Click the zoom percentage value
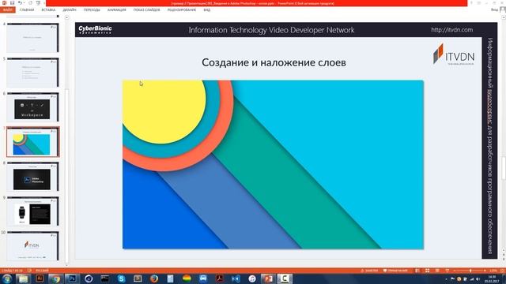This screenshot has width=506, height=284. pyautogui.click(x=493, y=271)
